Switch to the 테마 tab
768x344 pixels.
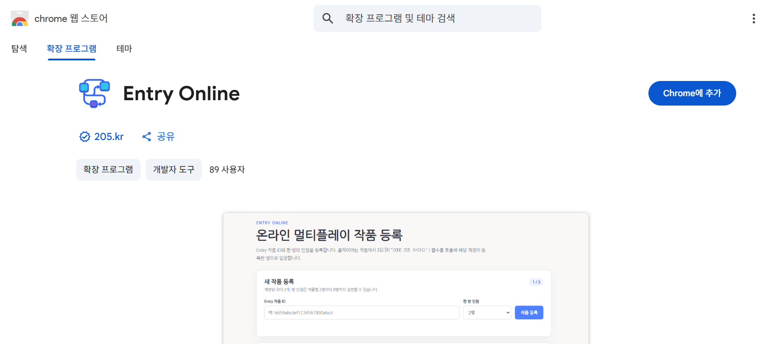(x=124, y=48)
